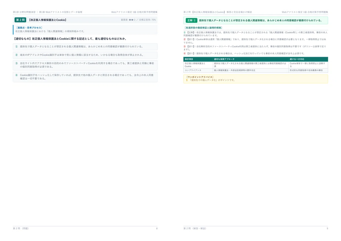Click the ［各選択肢の徹底検証と論理的根拠］ heading

(x=203, y=28)
